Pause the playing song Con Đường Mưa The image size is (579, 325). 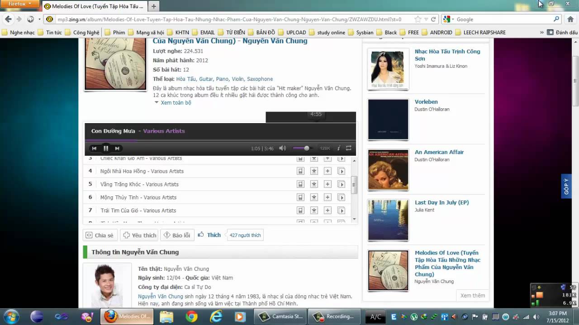pyautogui.click(x=106, y=148)
